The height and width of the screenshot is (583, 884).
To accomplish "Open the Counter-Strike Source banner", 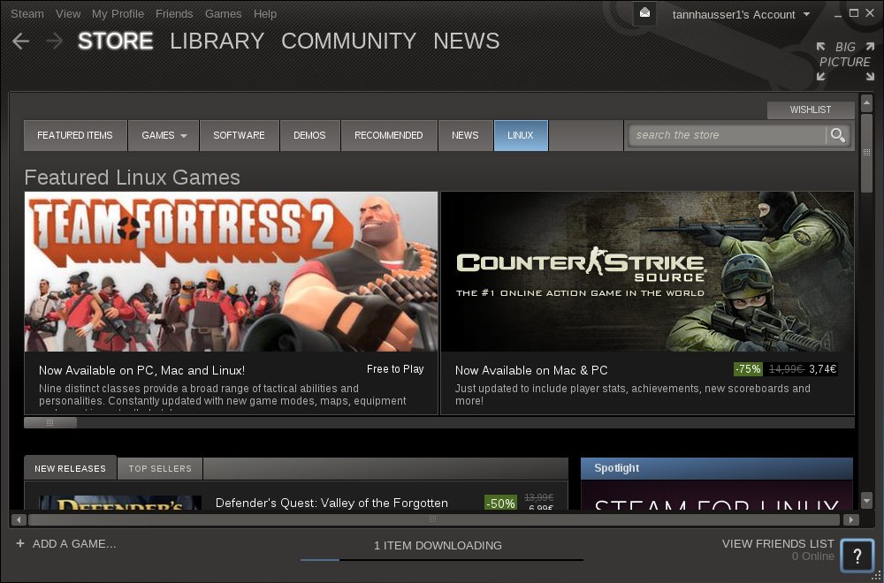I will pos(647,271).
